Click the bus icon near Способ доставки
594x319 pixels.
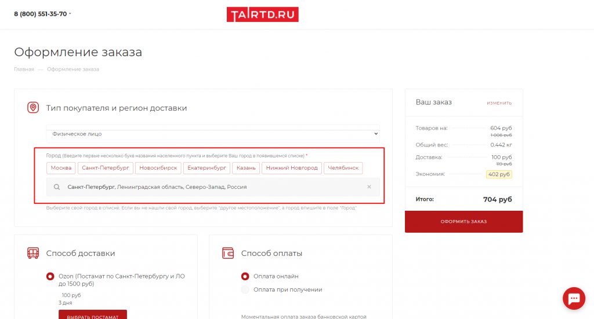pyautogui.click(x=33, y=253)
